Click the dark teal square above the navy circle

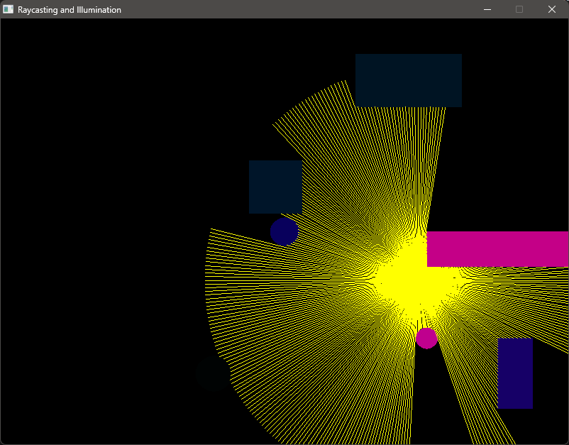click(275, 187)
